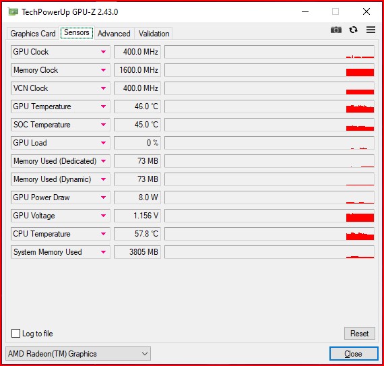Click the 8.0 W GPU Power Draw value
Screen dimensions: 384x366
click(137, 197)
